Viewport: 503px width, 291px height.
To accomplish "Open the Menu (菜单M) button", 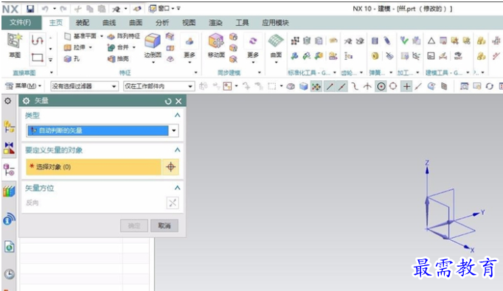I will tap(24, 86).
